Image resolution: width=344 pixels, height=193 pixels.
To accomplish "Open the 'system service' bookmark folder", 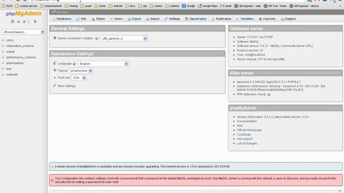I will pos(26,6).
